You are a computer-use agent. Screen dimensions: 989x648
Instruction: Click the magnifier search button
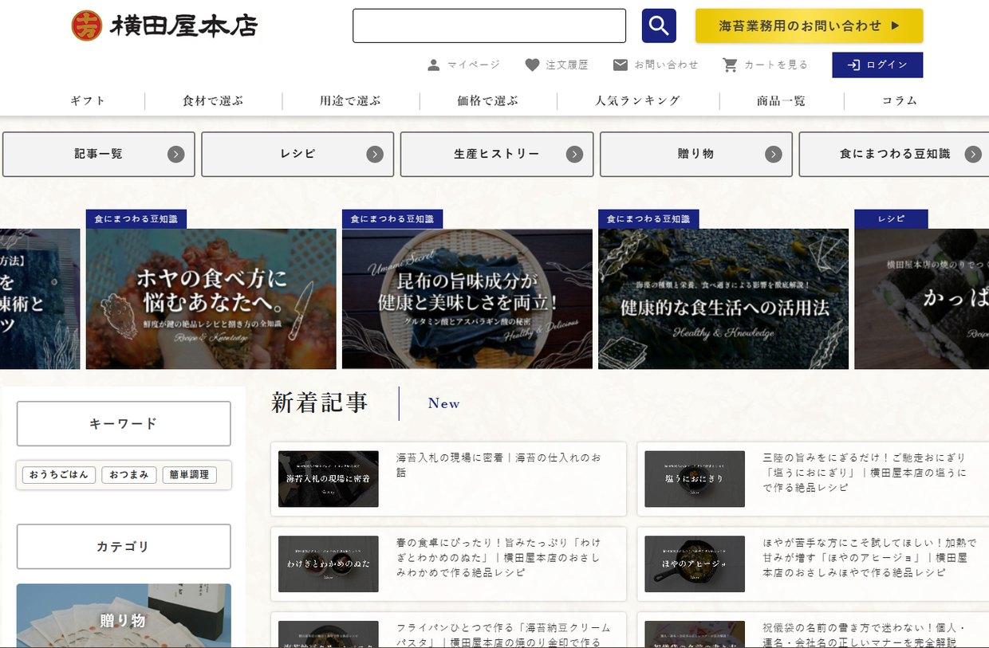tap(659, 26)
